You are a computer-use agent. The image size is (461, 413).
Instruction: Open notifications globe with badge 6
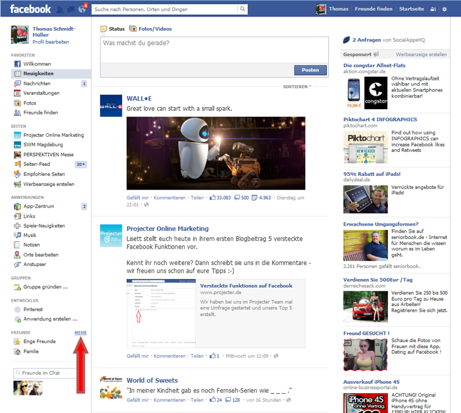(x=82, y=9)
